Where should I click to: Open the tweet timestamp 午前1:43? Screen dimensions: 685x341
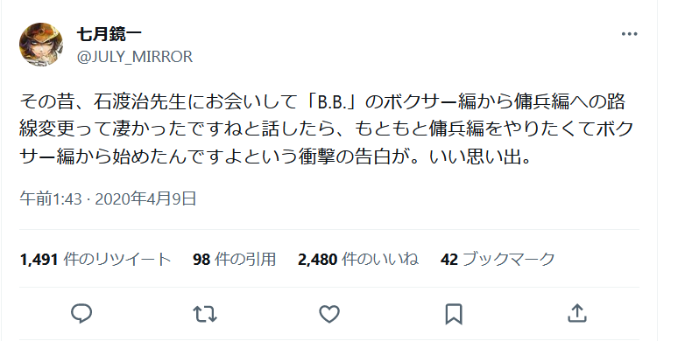[x=51, y=198]
